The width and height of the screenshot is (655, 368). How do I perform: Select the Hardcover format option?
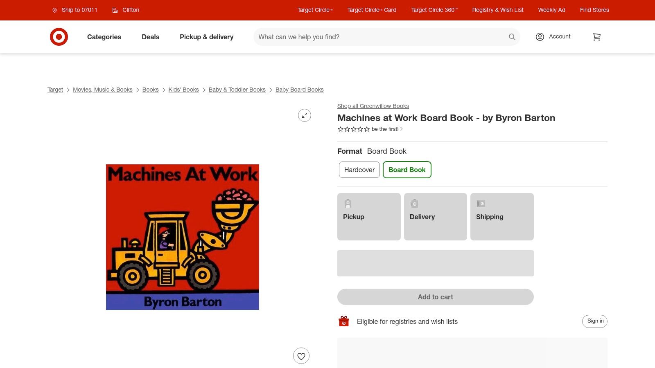click(359, 170)
